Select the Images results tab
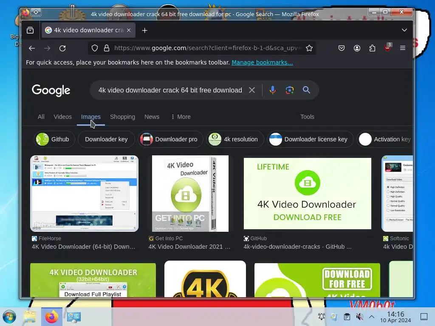Image resolution: width=435 pixels, height=326 pixels. tap(91, 117)
